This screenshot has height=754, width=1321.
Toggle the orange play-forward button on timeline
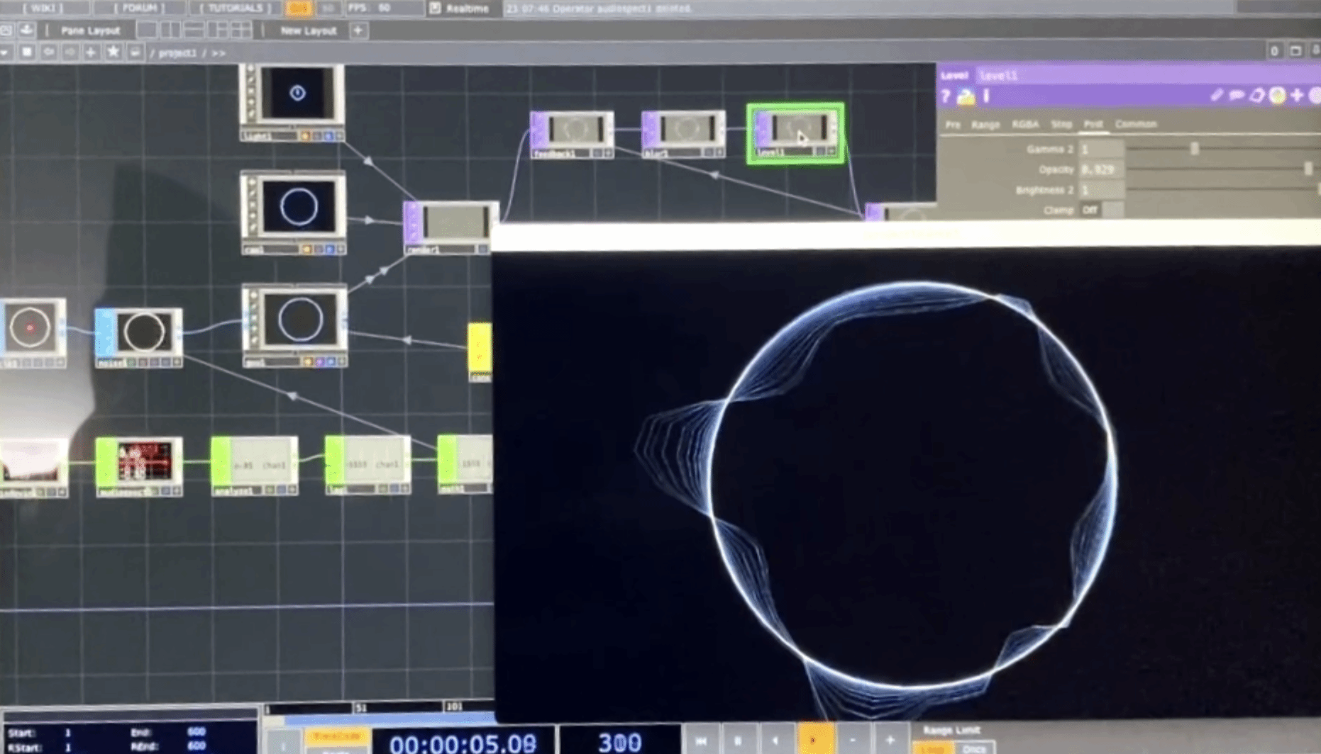coord(815,740)
